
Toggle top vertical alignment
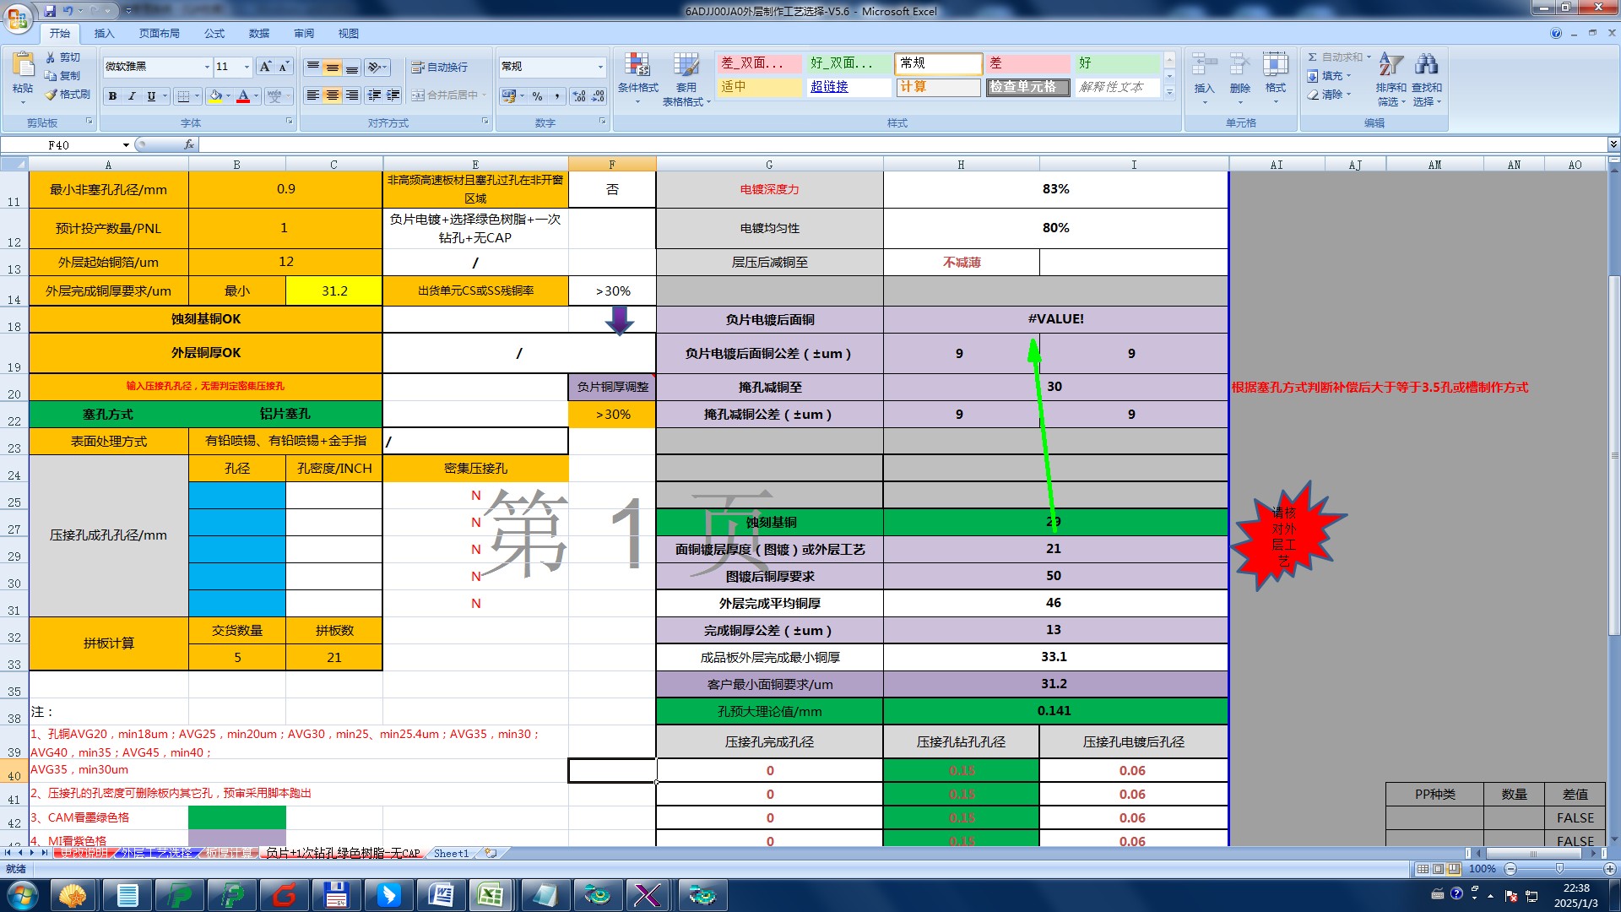[313, 67]
